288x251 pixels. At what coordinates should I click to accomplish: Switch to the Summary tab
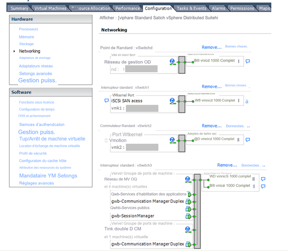[19, 9]
